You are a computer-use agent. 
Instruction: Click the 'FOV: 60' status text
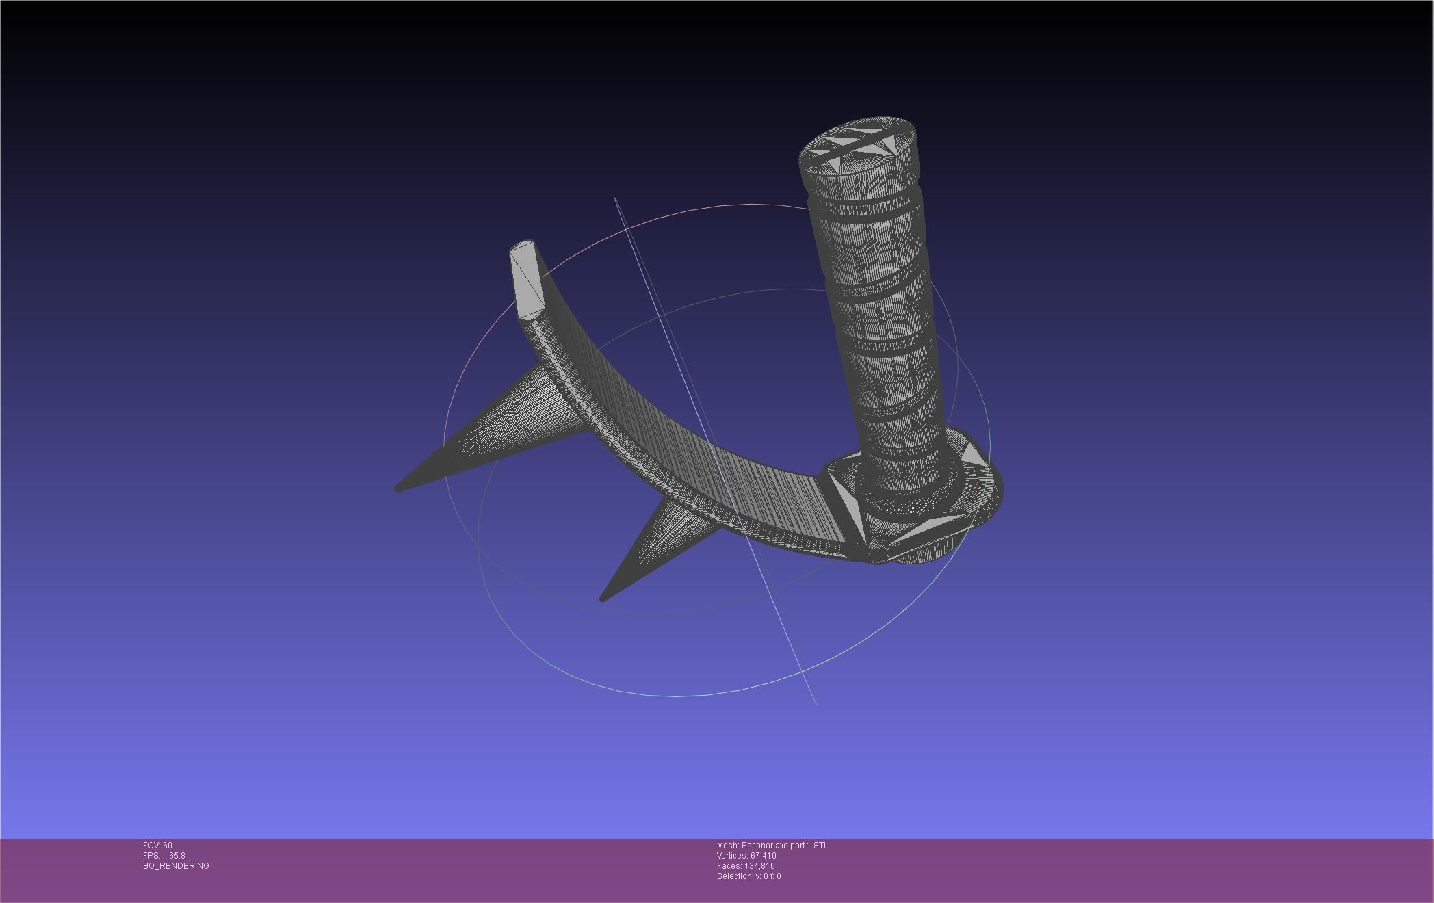(157, 846)
